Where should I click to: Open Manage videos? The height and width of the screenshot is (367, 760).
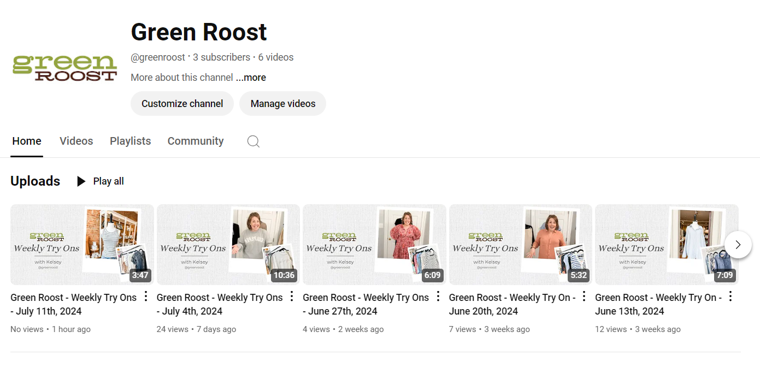click(x=282, y=104)
